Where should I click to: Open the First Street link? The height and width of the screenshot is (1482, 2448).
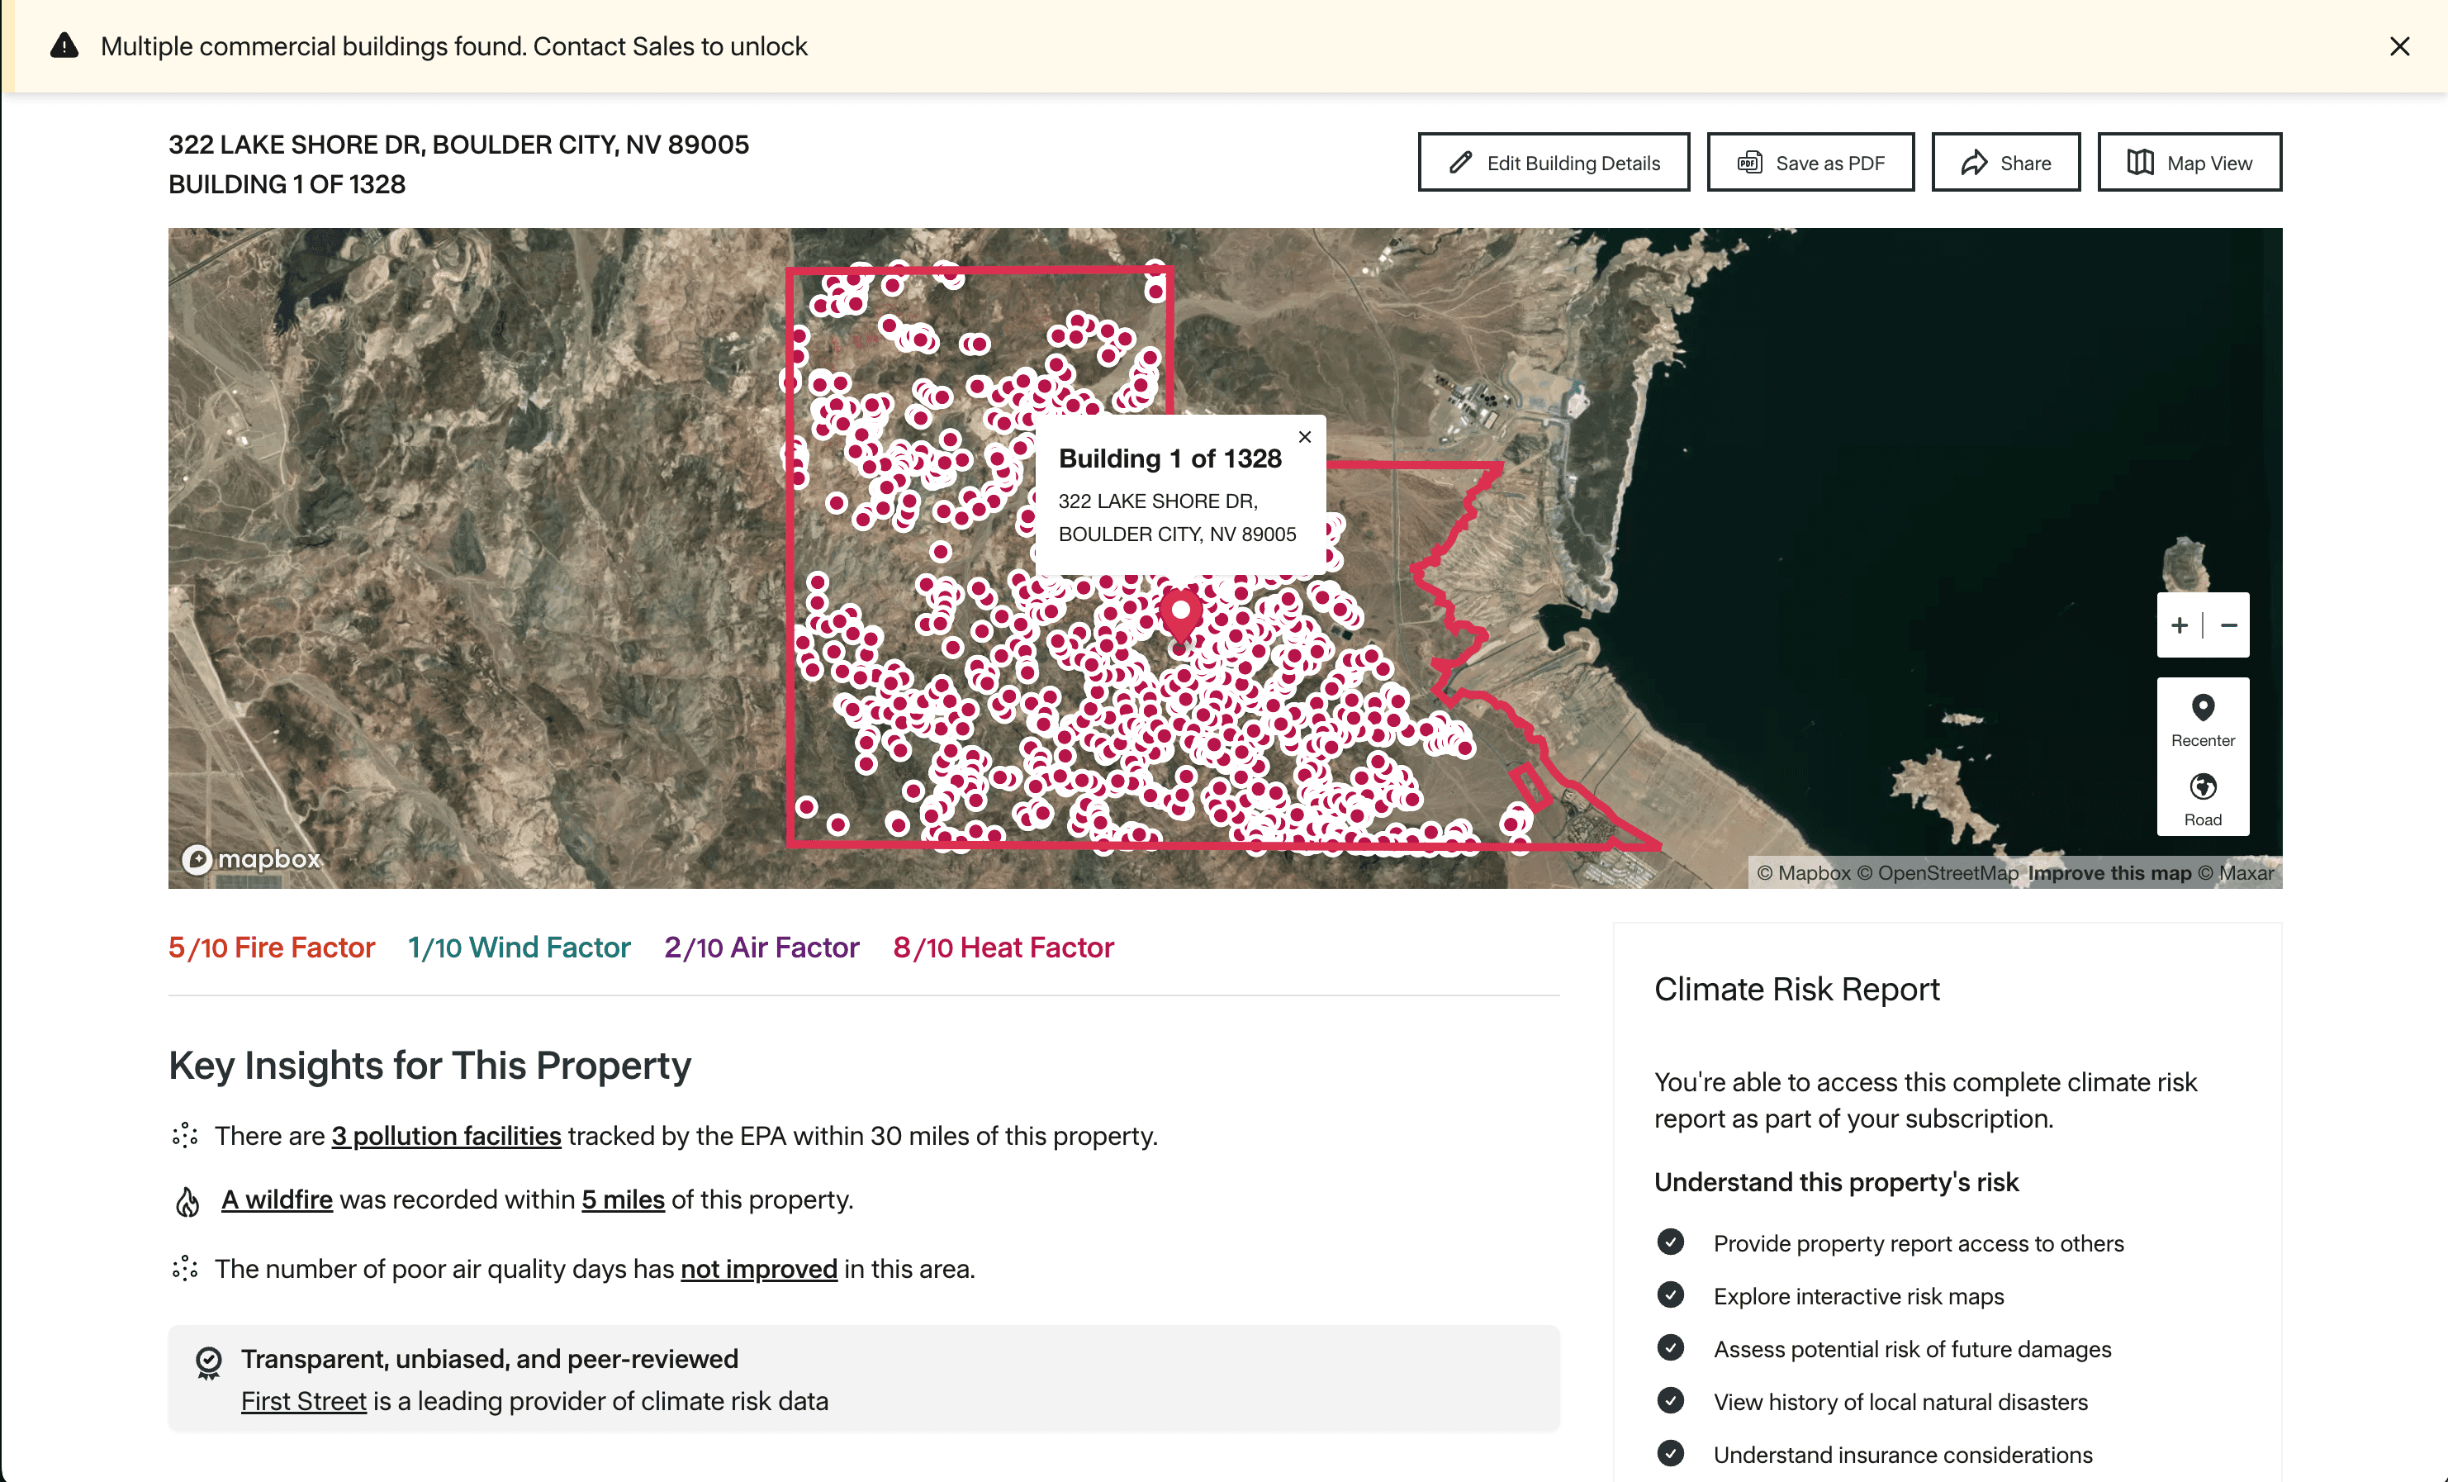coord(303,1402)
